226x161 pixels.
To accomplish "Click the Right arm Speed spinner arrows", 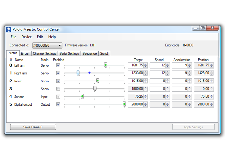I will [168, 73].
